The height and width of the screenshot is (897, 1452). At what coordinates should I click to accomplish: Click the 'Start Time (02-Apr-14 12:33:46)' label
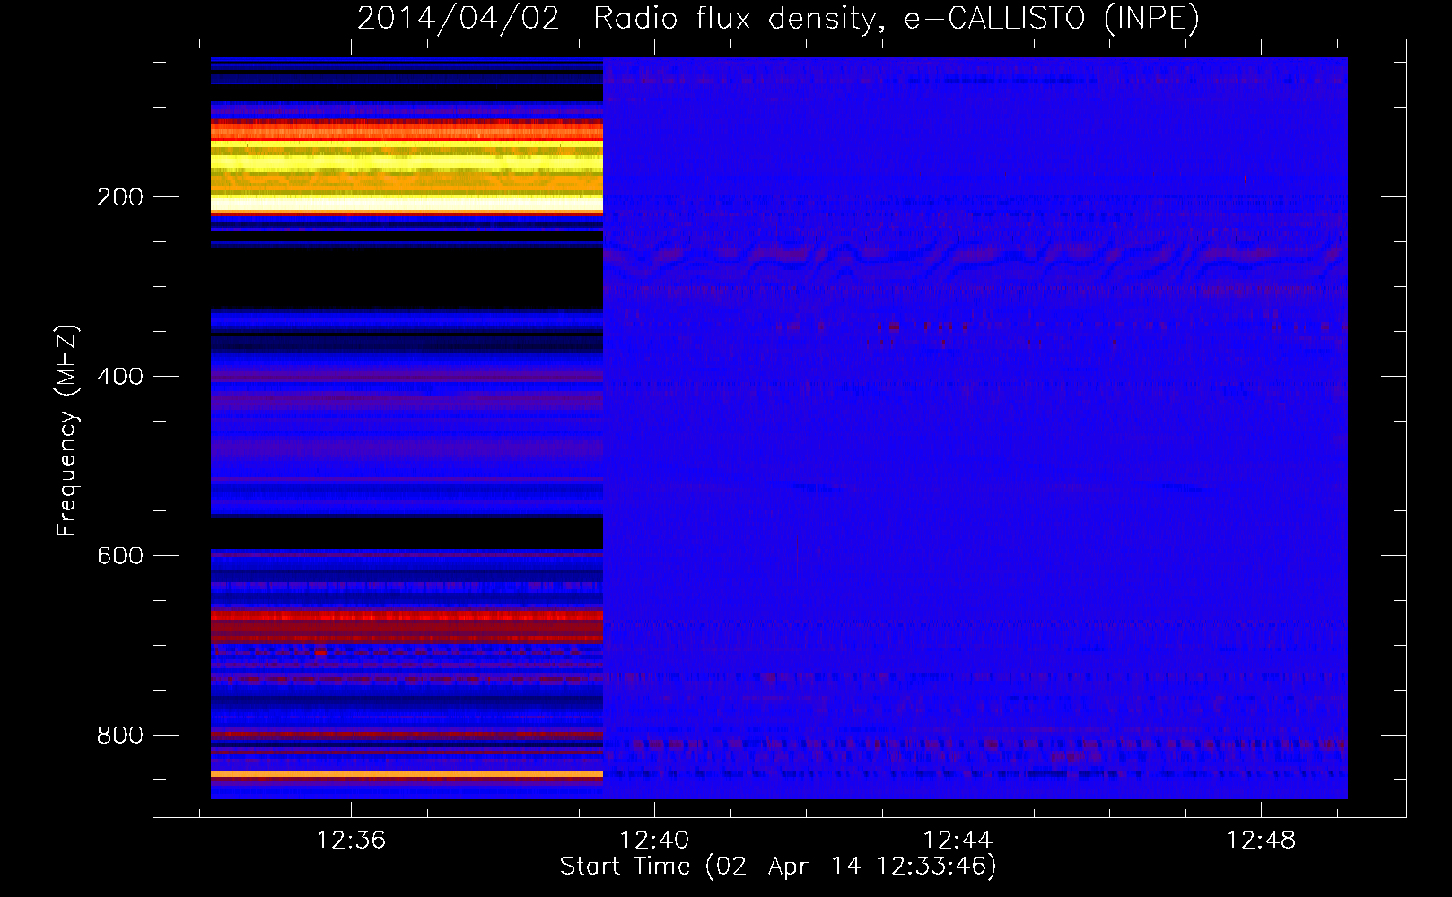coord(778,867)
